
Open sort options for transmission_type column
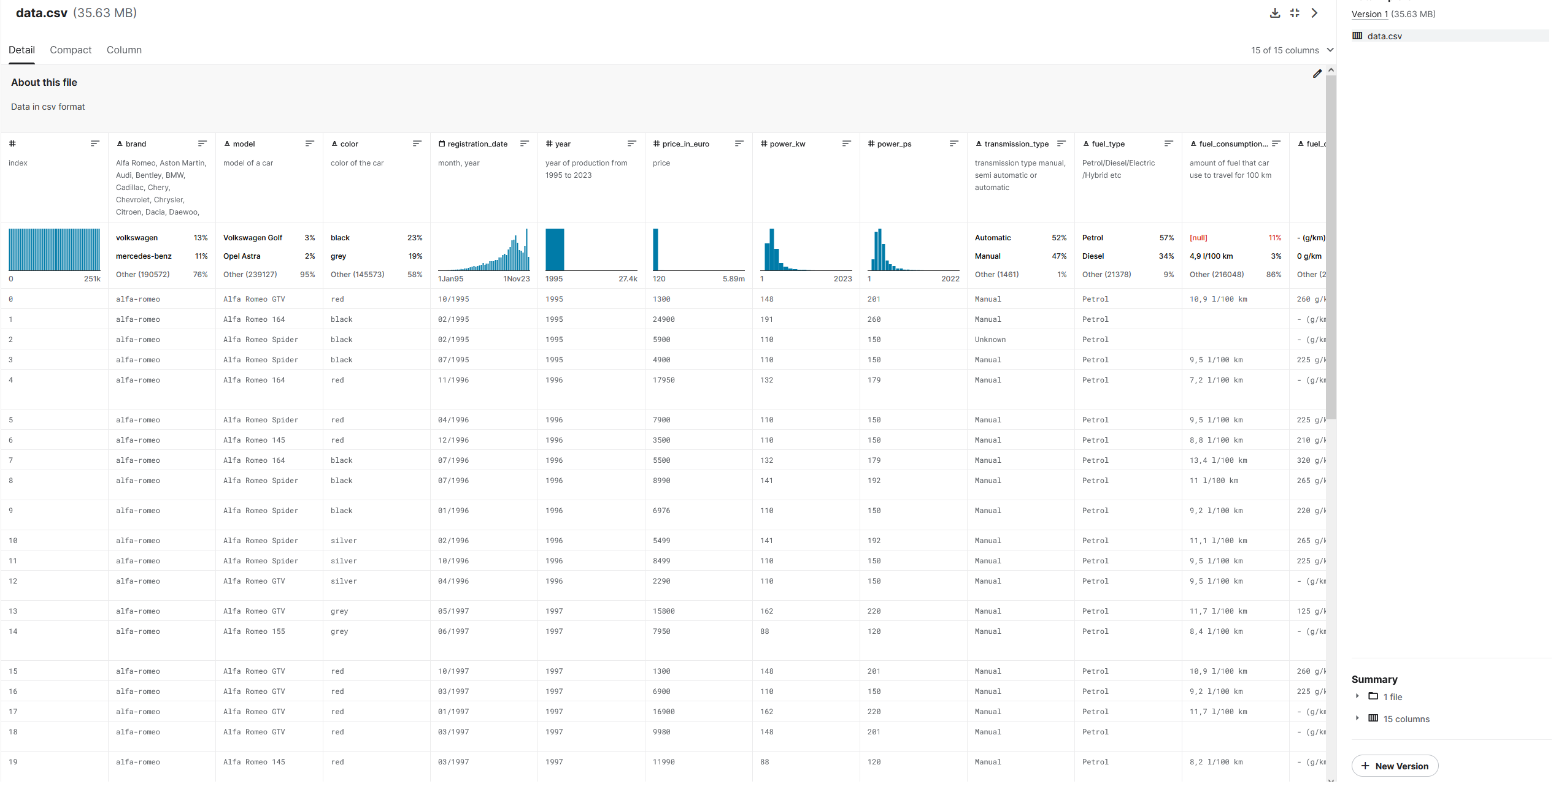1061,143
